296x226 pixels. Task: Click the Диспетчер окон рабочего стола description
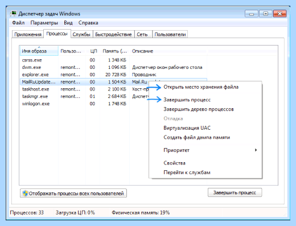(x=167, y=67)
